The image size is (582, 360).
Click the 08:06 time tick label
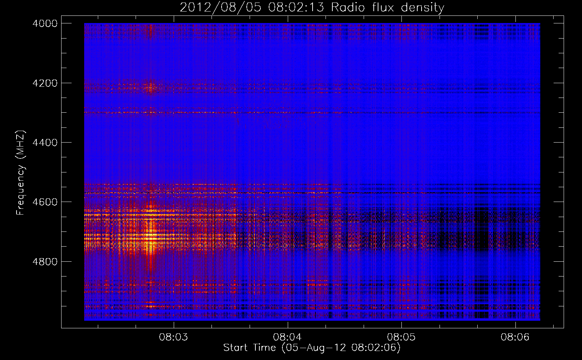(x=515, y=337)
